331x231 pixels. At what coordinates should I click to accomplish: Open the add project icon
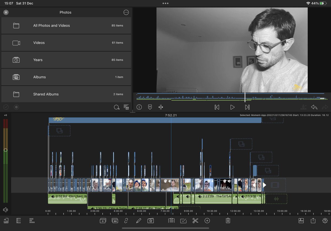click(x=6, y=221)
